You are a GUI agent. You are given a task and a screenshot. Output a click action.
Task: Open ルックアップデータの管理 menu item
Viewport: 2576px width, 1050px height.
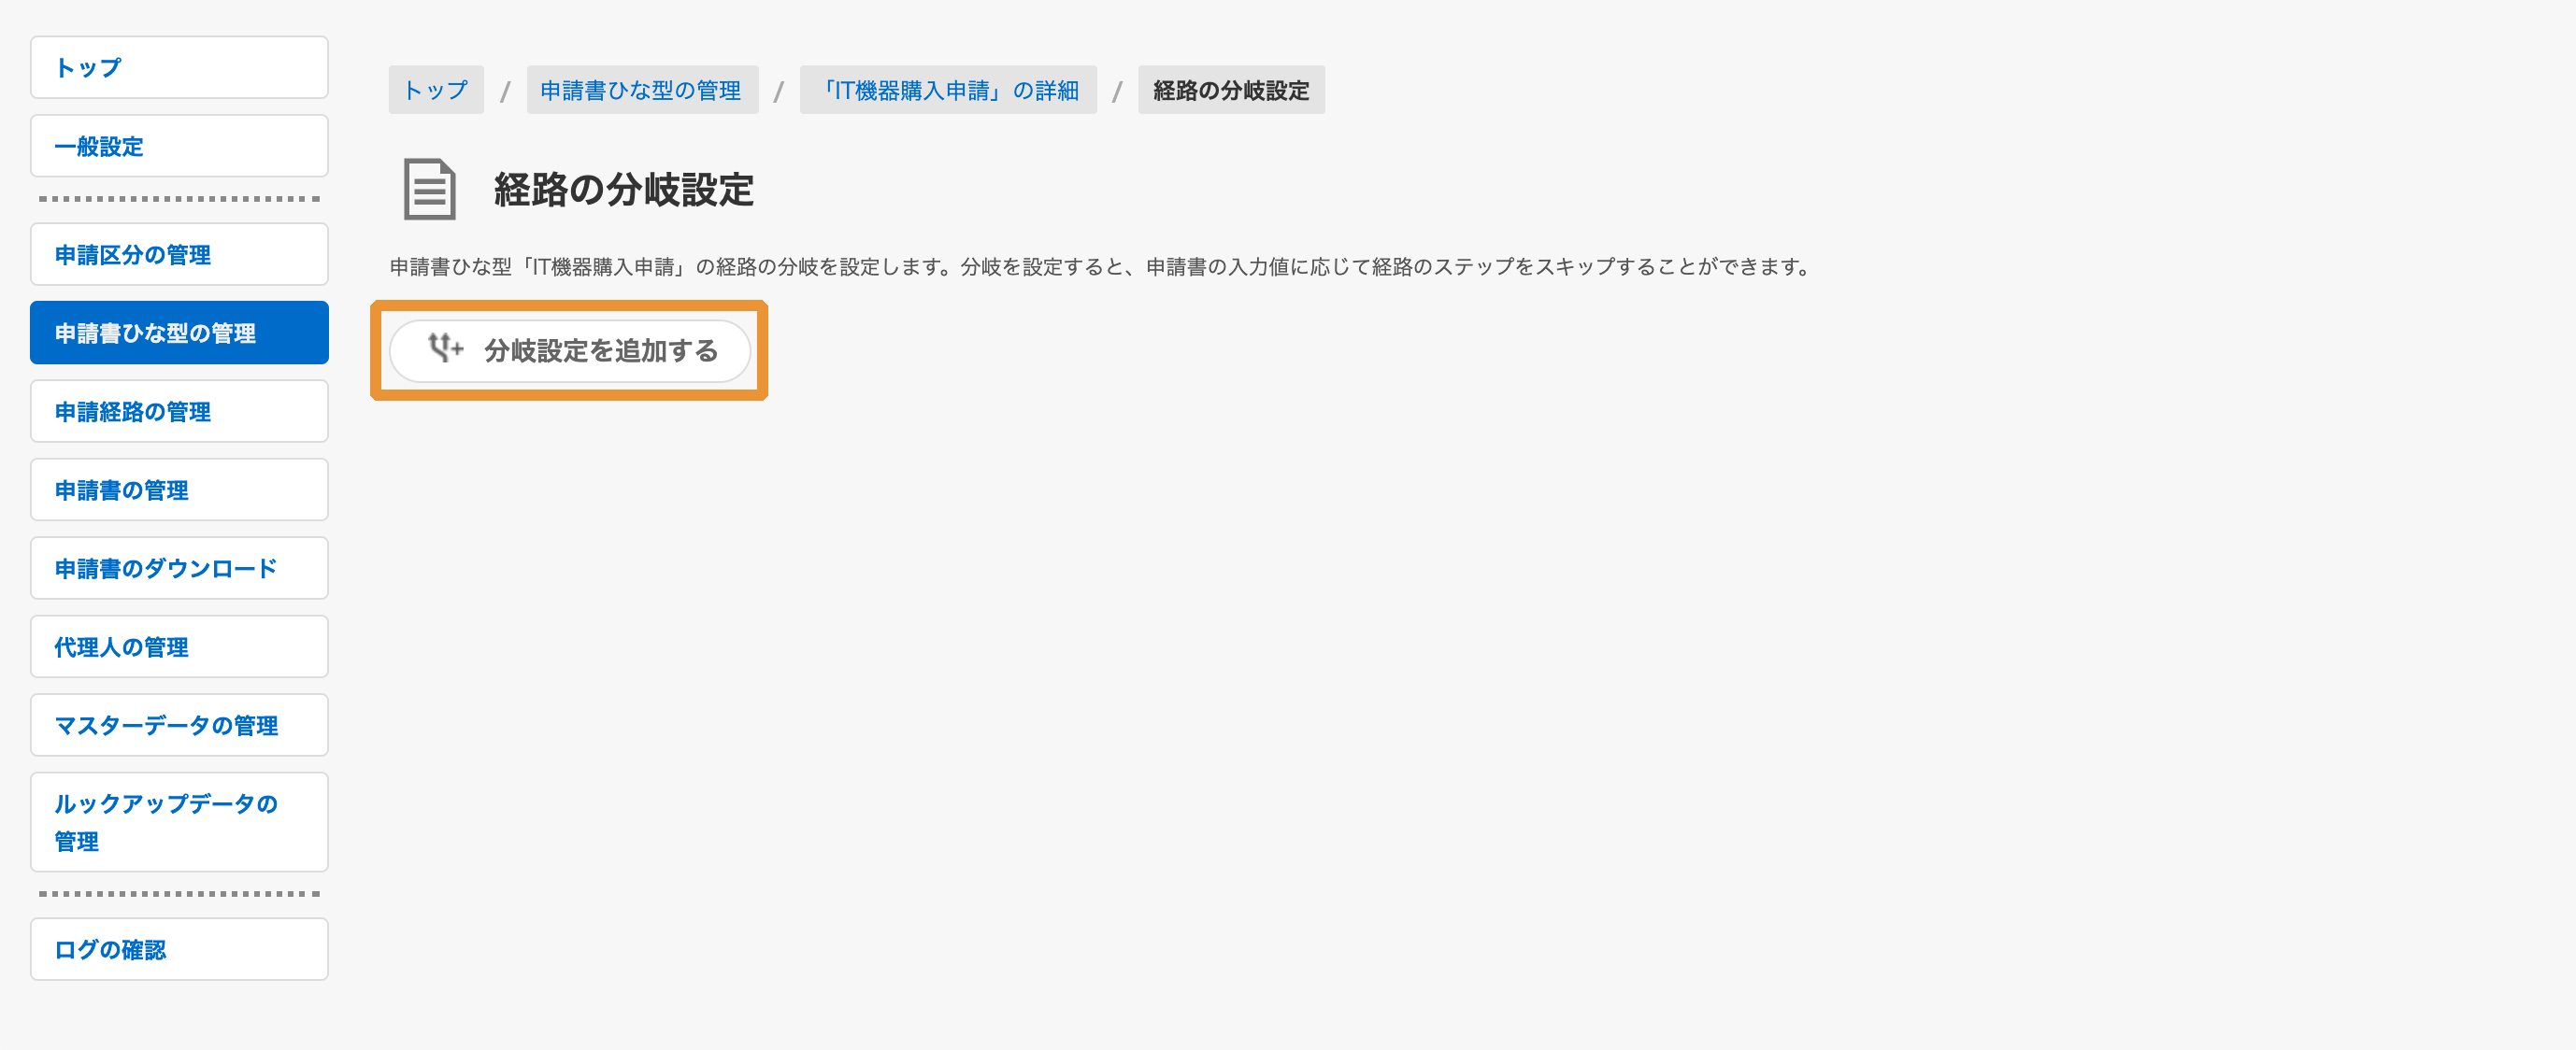point(179,822)
